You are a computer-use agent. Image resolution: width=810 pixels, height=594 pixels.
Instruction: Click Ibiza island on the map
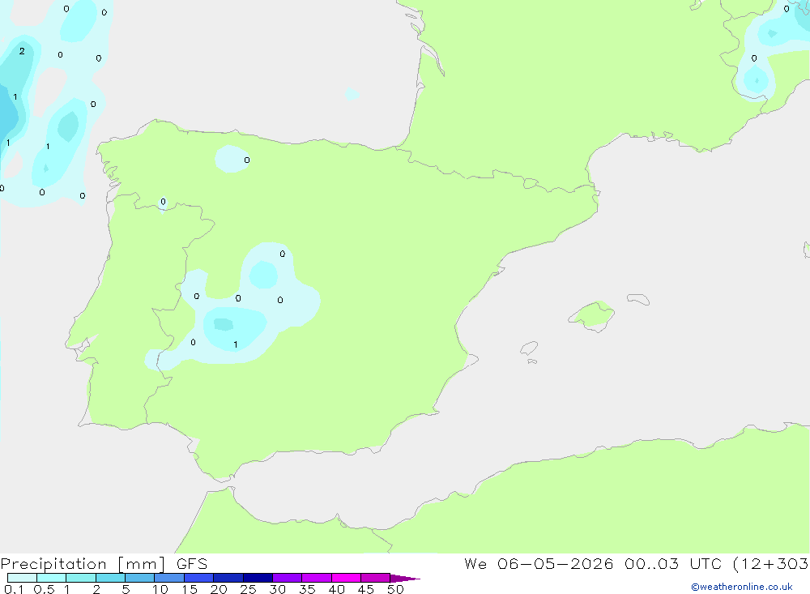click(x=529, y=349)
